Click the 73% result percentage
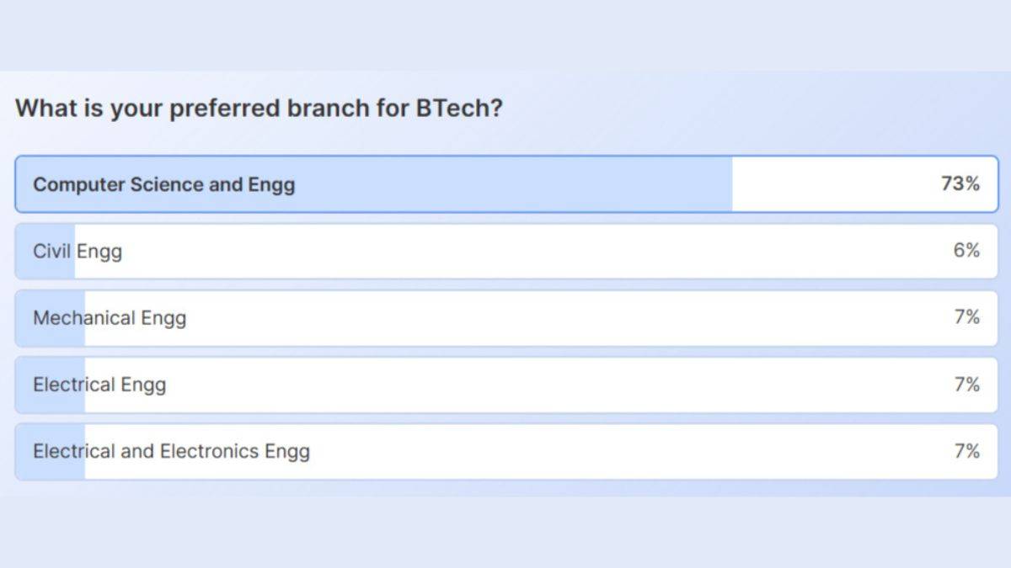 [960, 183]
